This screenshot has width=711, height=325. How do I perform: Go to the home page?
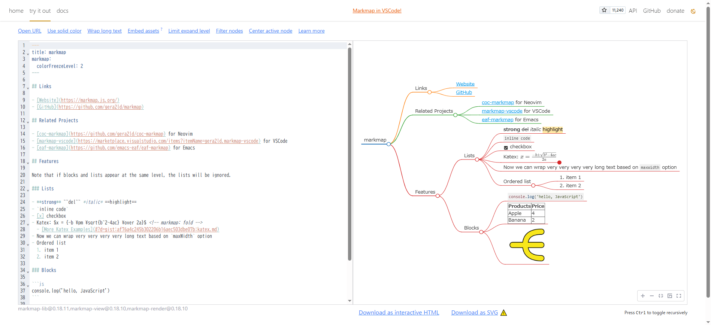[16, 11]
